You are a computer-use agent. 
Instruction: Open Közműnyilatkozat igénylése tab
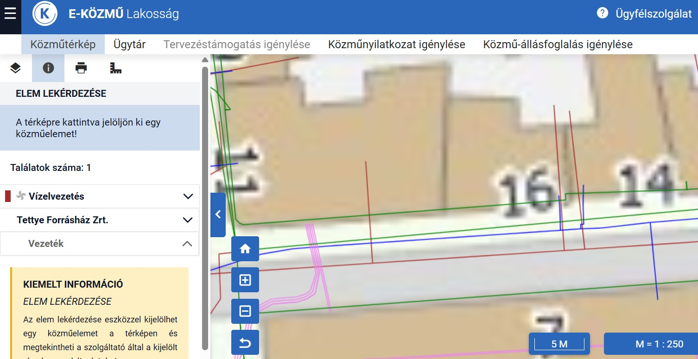[396, 44]
